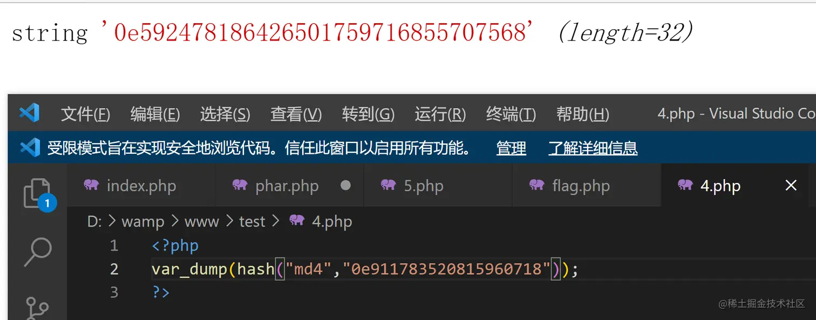Click the 管理 link in restricted mode banner
Image resolution: width=816 pixels, height=320 pixels.
pyautogui.click(x=511, y=148)
